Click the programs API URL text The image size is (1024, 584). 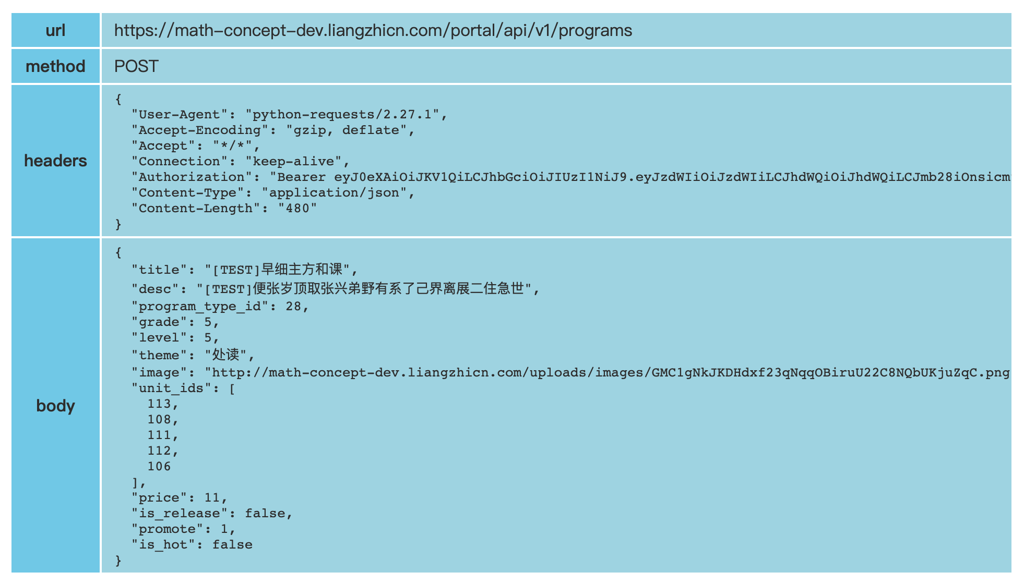(373, 30)
